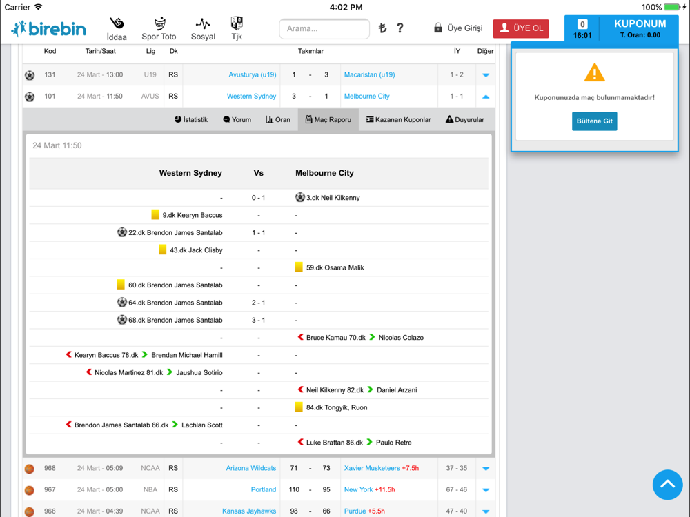Click the Turkish lira currency icon
The height and width of the screenshot is (517, 690).
click(382, 28)
